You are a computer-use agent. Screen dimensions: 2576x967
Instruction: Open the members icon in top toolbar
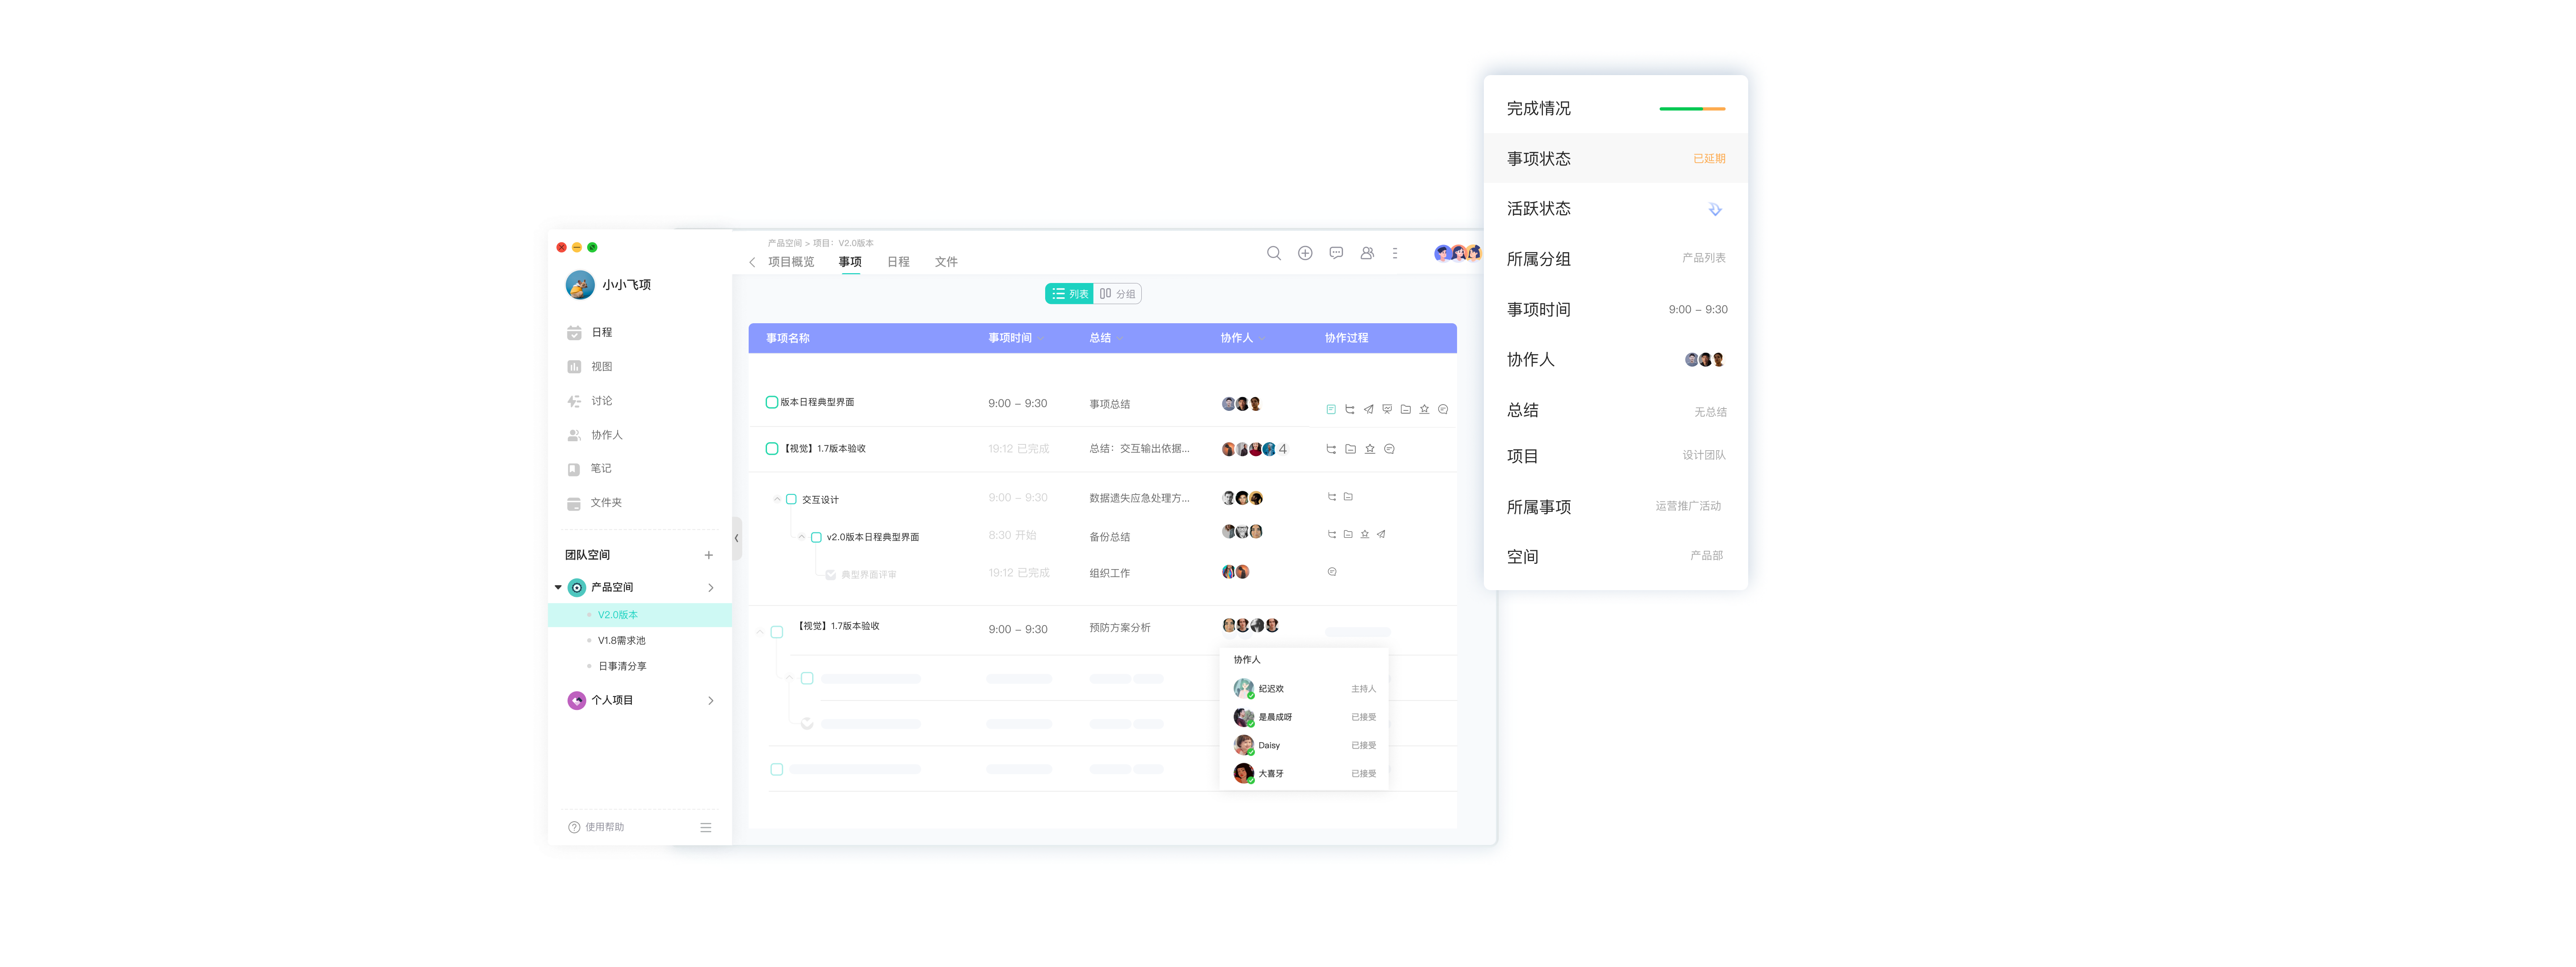[1367, 253]
